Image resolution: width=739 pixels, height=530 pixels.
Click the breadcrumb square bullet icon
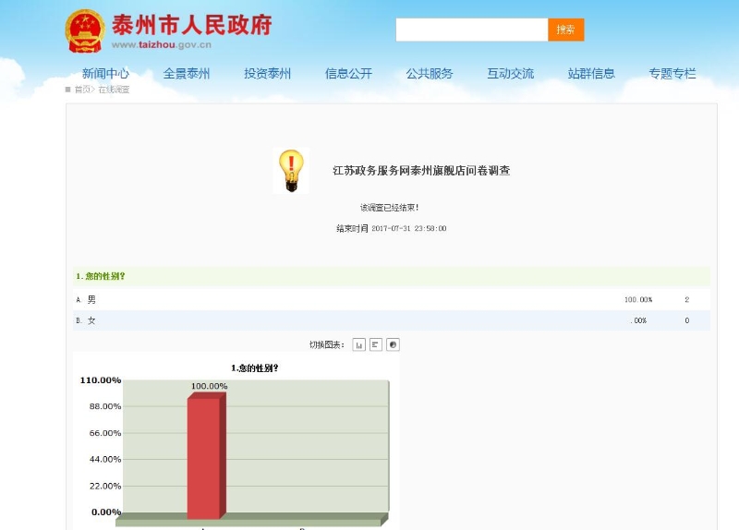click(68, 90)
